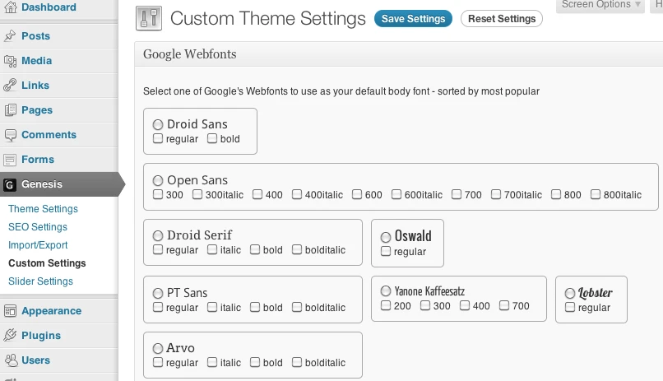Screen dimensions: 663x381
Task: Select the Droid Sans font radio button
Action: (158, 124)
